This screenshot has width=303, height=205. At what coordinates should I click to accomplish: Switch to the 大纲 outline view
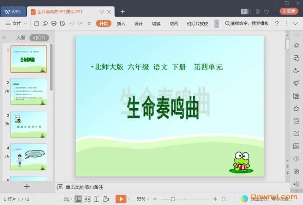click(x=20, y=38)
